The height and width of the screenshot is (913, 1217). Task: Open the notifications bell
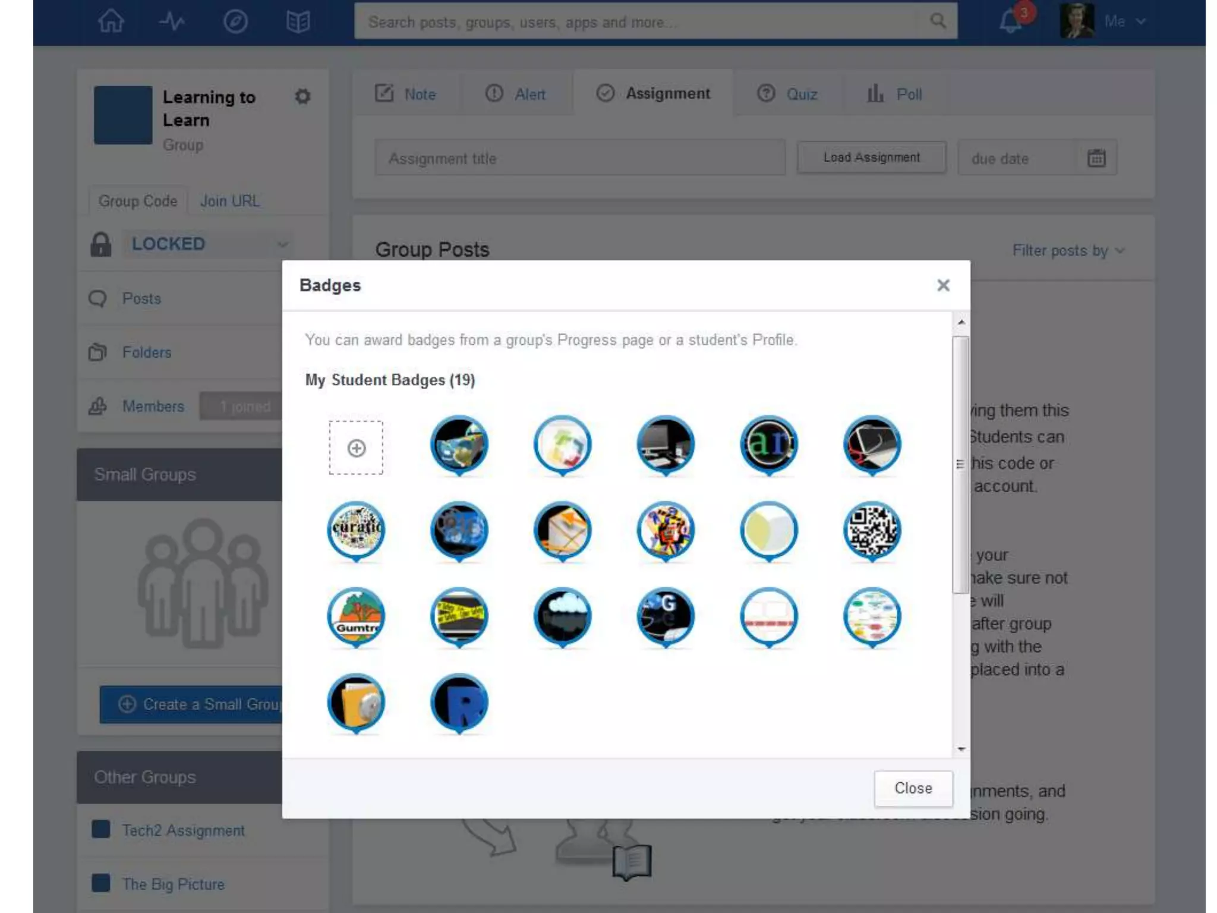(x=1011, y=22)
